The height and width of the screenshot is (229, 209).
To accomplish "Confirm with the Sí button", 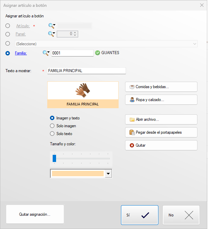I will coord(139,215).
